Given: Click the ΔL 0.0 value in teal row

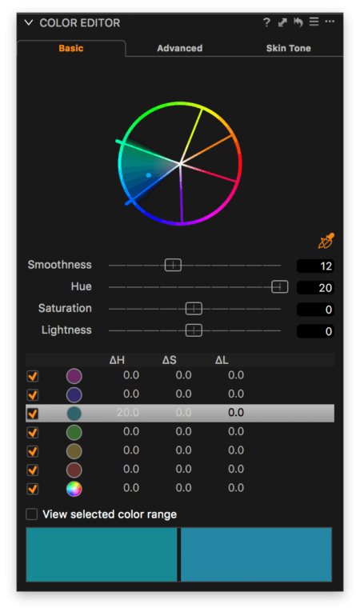Looking at the screenshot, I should (x=236, y=413).
